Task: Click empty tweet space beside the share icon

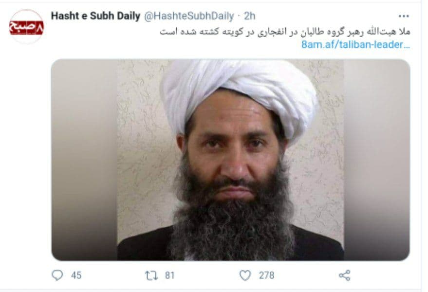Action: [382, 275]
